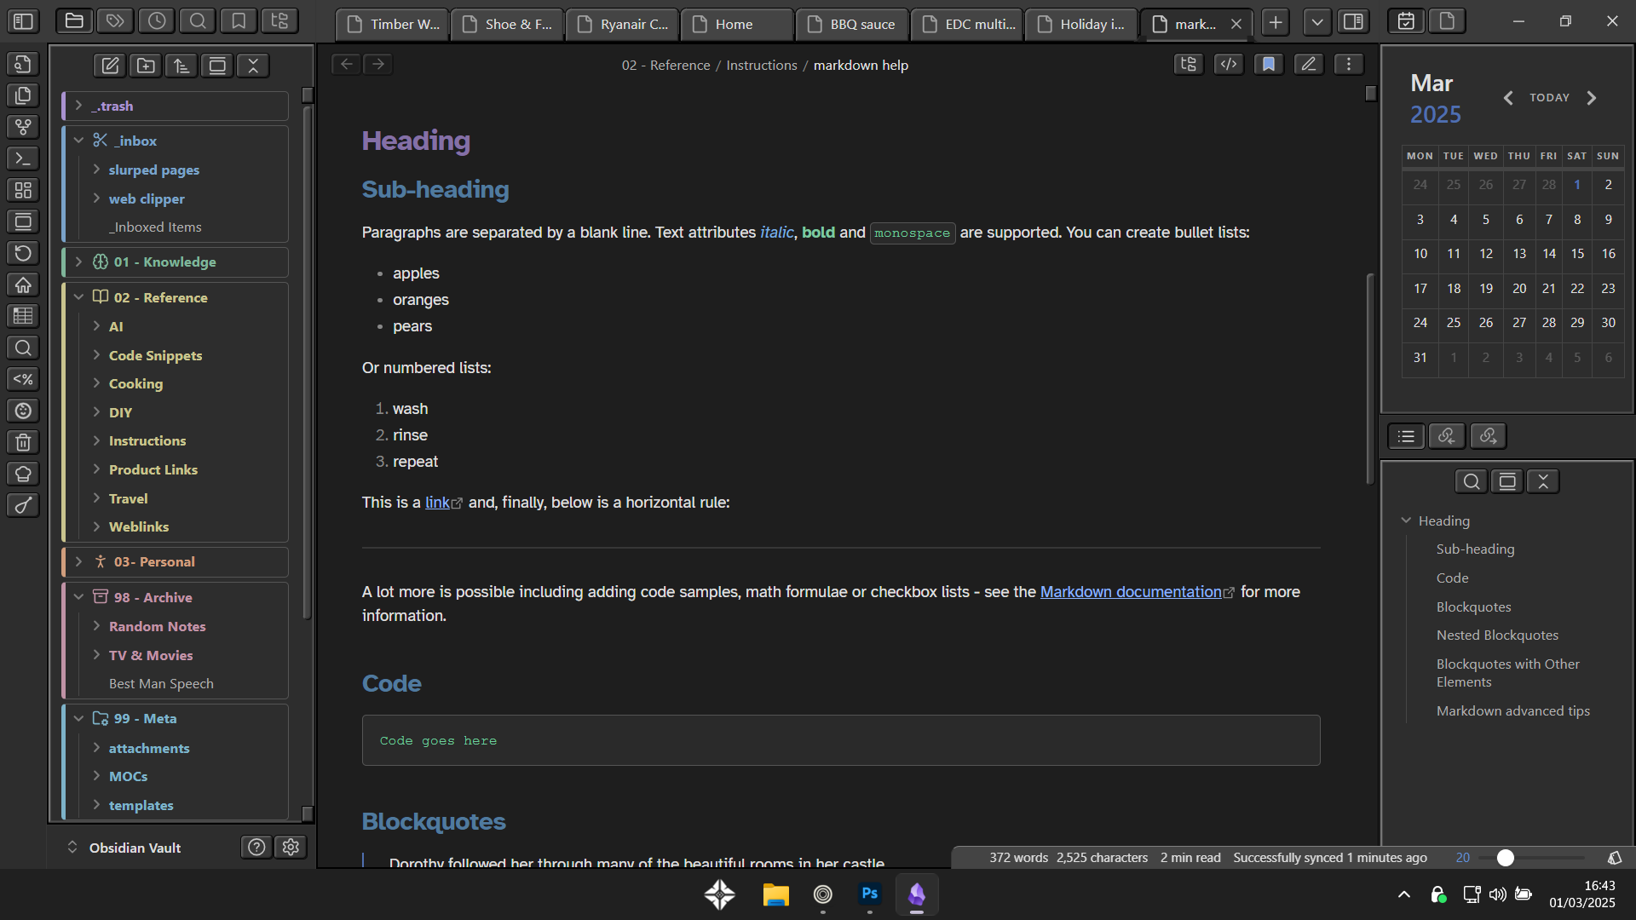Open the bookmarks tab in the left sidebar
This screenshot has width=1636, height=920.
click(239, 21)
